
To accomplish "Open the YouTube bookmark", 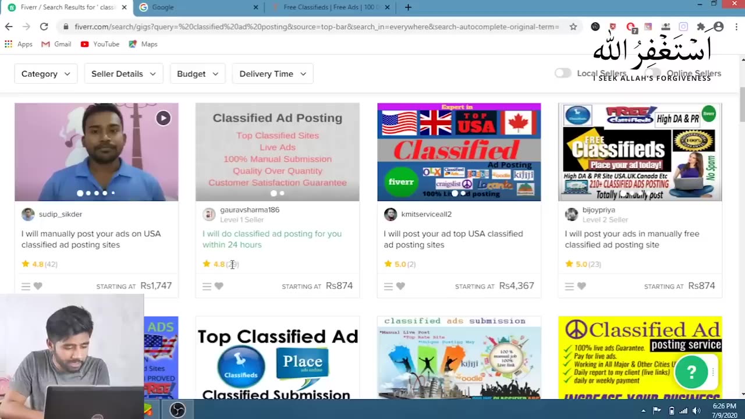I will click(x=100, y=44).
